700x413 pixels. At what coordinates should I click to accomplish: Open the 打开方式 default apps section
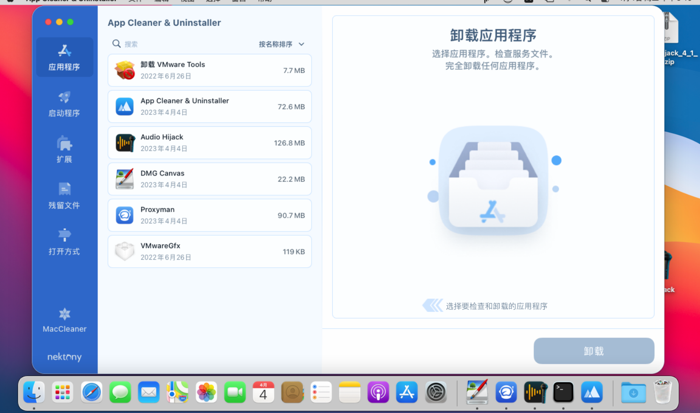click(64, 242)
